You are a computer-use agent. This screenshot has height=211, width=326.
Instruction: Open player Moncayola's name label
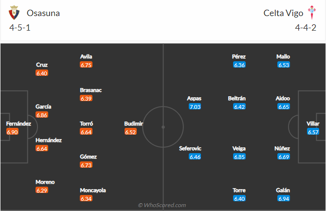click(x=92, y=190)
